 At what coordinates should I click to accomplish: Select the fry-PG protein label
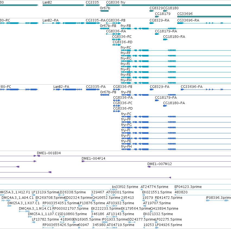[126, 125]
